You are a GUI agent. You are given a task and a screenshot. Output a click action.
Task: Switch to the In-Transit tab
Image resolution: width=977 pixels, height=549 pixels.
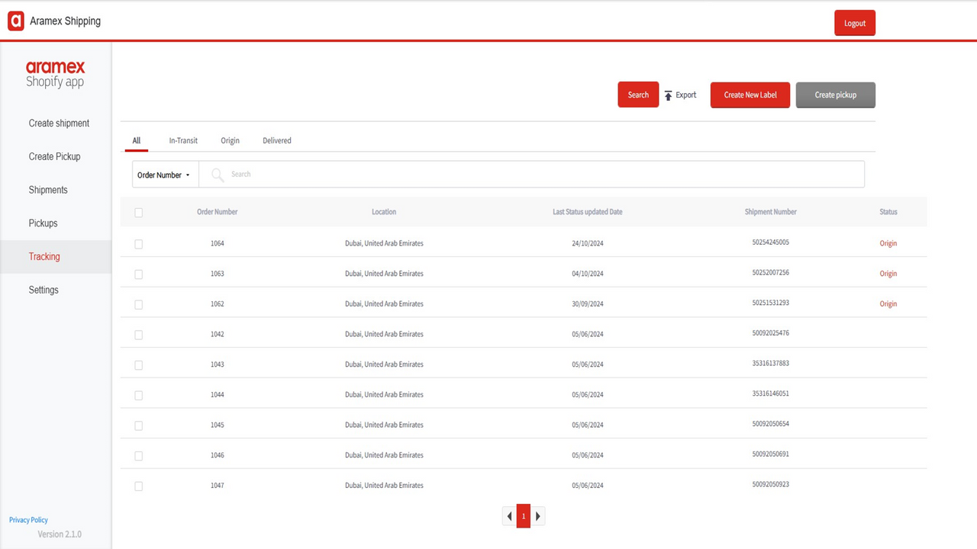click(183, 140)
